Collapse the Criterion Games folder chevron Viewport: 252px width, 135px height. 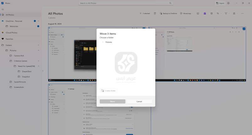(38, 61)
